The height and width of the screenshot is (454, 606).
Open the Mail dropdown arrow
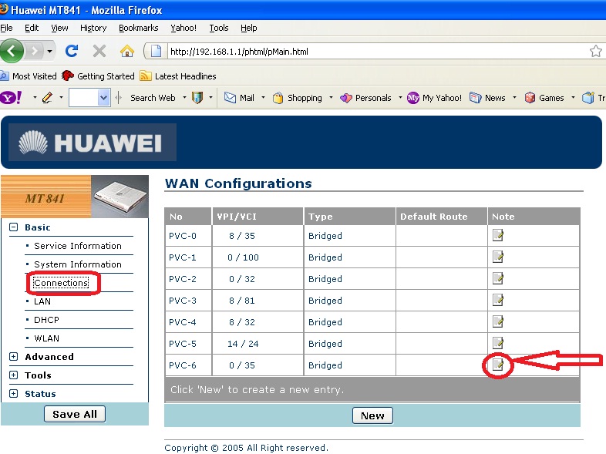tap(263, 98)
